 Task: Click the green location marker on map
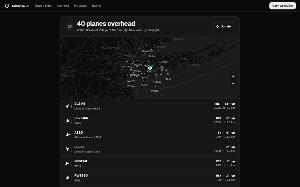point(150,68)
